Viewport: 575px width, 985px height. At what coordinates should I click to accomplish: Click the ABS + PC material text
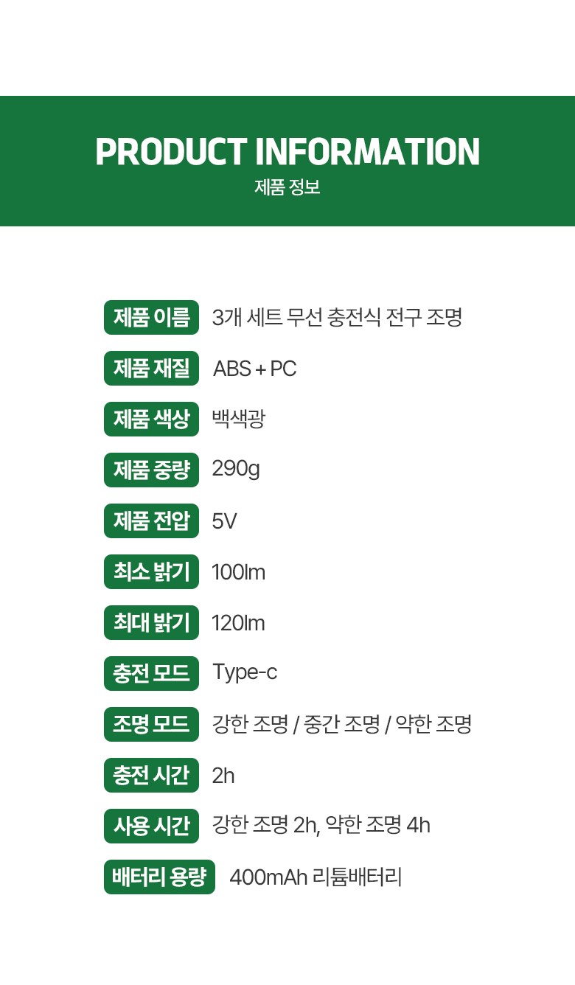pyautogui.click(x=254, y=369)
